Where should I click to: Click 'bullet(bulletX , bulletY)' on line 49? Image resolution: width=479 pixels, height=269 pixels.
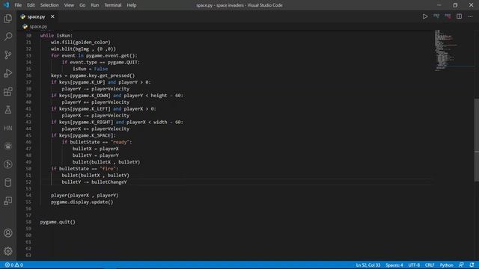(106, 162)
